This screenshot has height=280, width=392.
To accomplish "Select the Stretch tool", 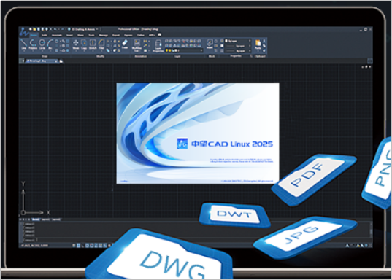I will click(93, 44).
